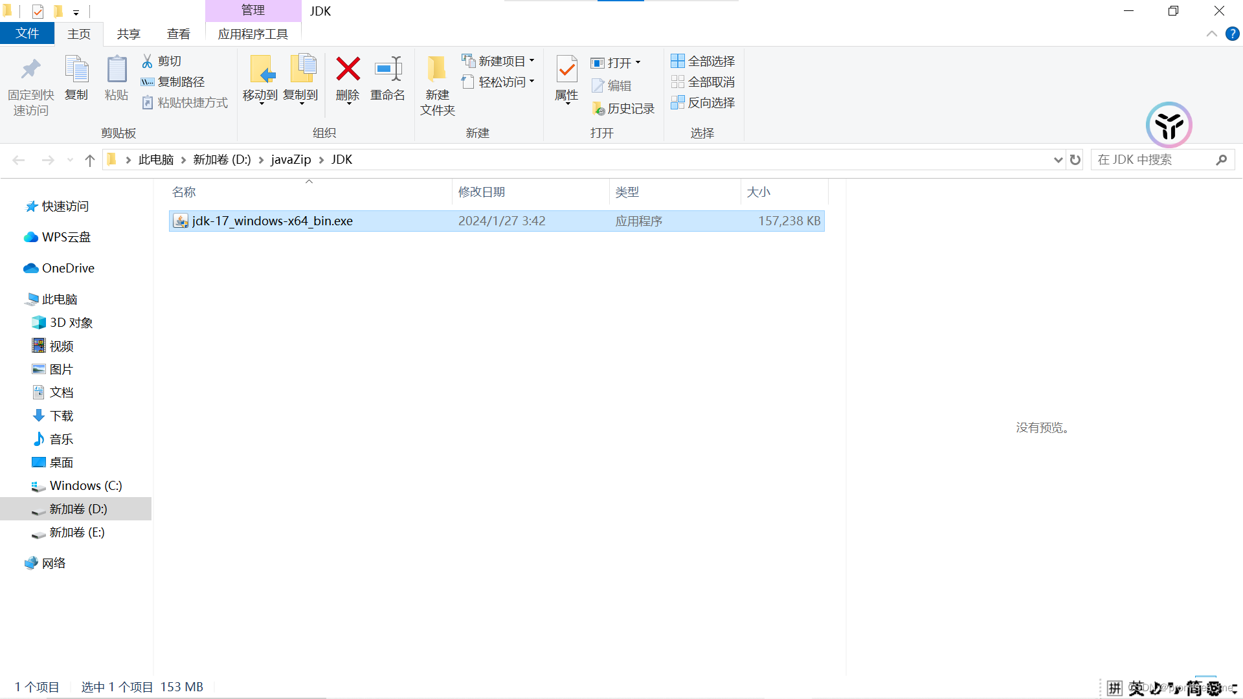Image resolution: width=1243 pixels, height=699 pixels.
Task: Switch to the View ribbon tab
Action: [178, 34]
